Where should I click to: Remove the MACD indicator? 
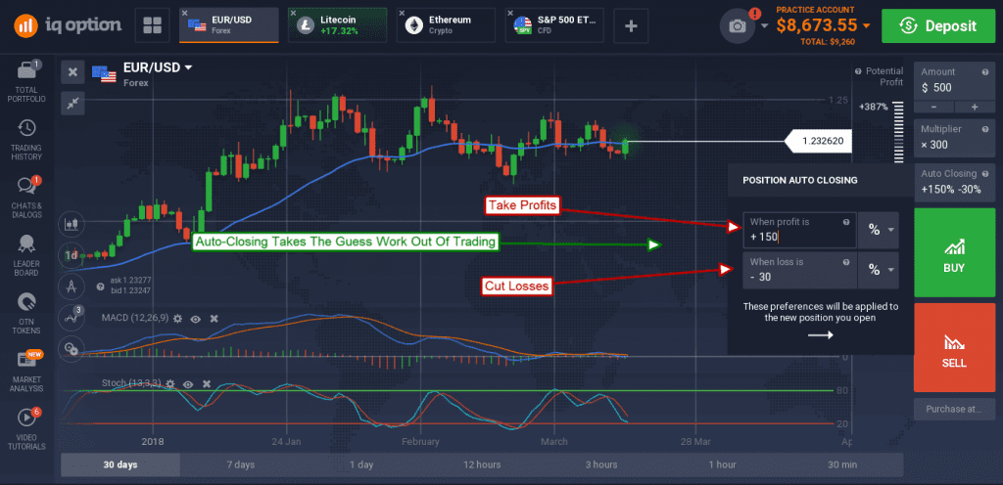click(215, 318)
